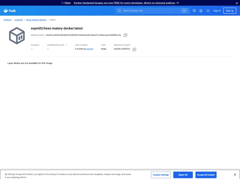
Task: Focus the Search Docker Hub field
Action: point(150,10)
